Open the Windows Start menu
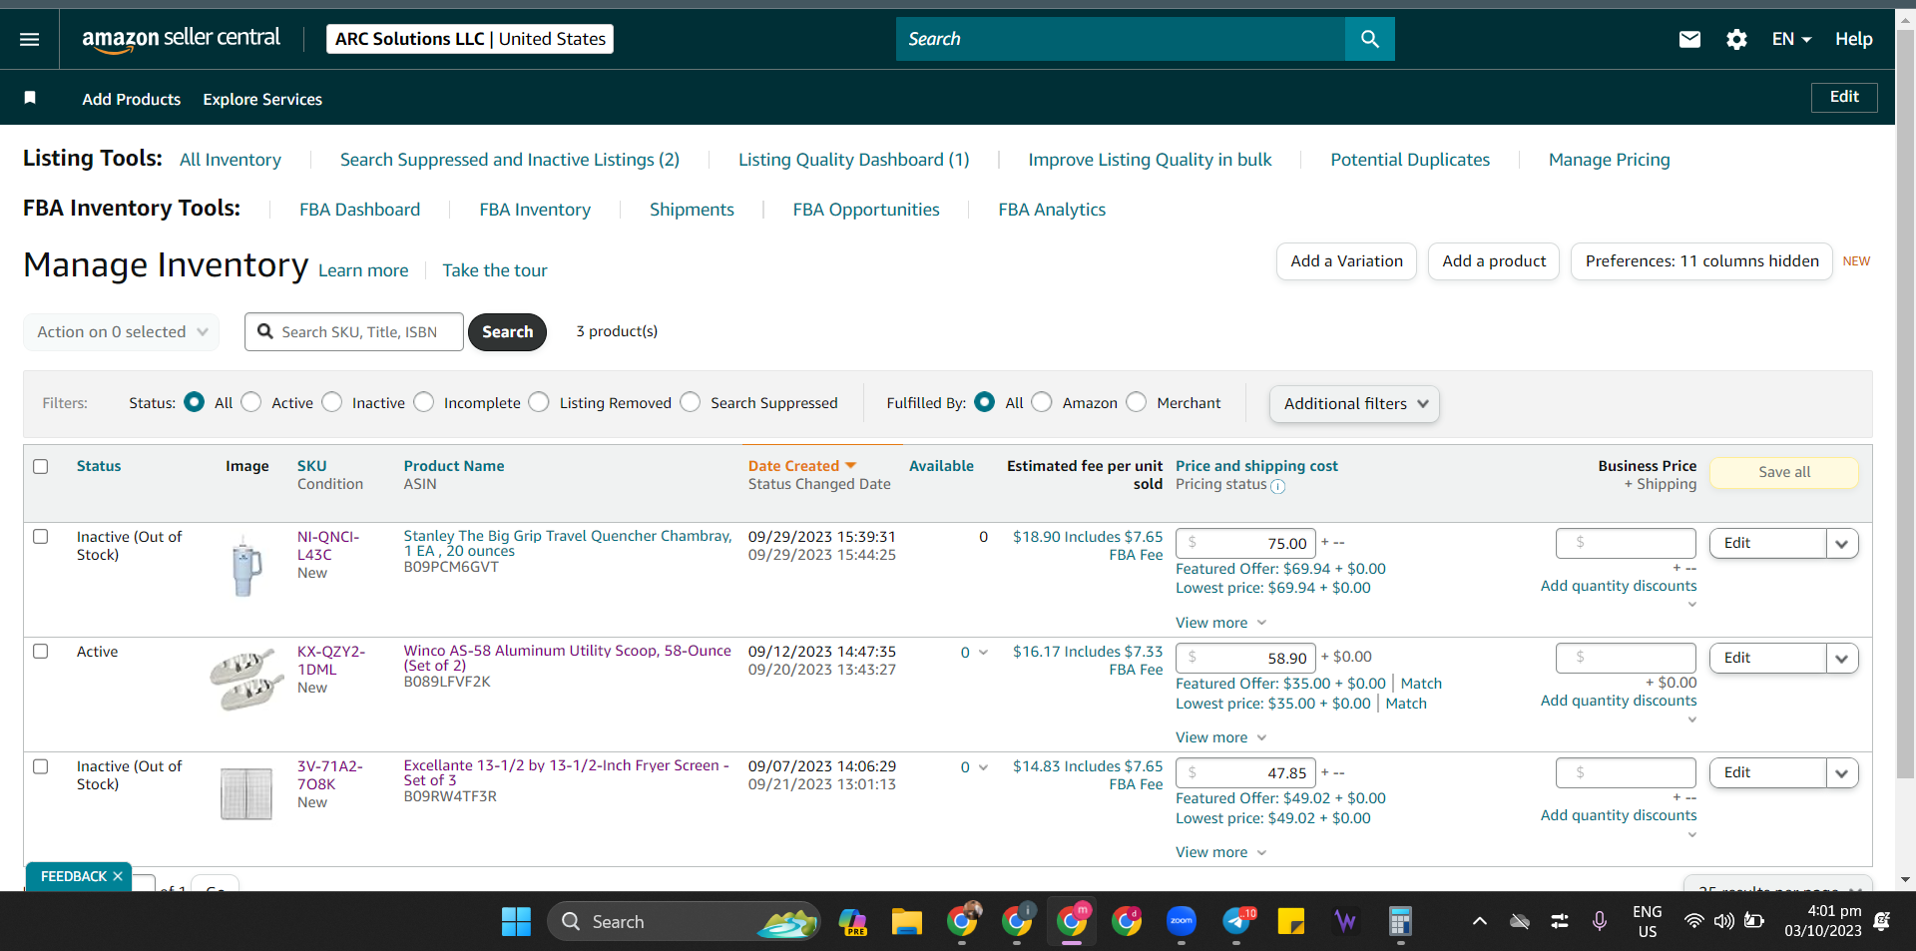This screenshot has width=1916, height=951. coord(516,921)
